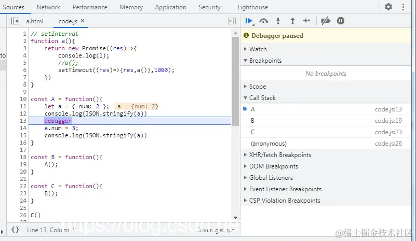Select call stack frame A
Image resolution: width=416 pixels, height=241 pixels.
click(x=326, y=109)
